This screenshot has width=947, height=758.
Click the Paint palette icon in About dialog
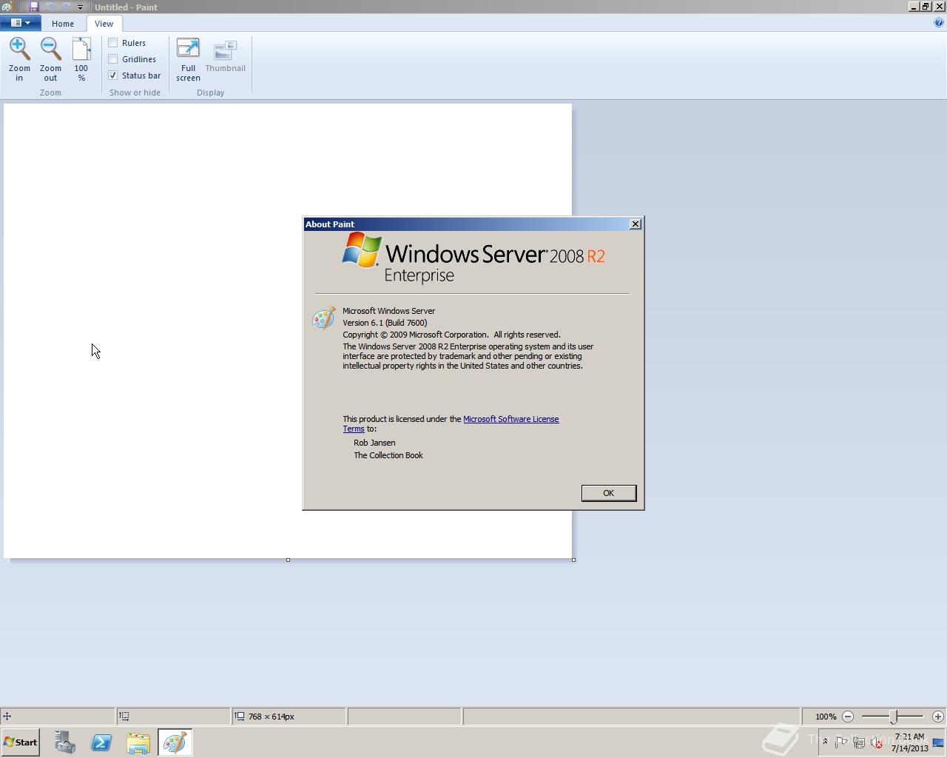[324, 318]
